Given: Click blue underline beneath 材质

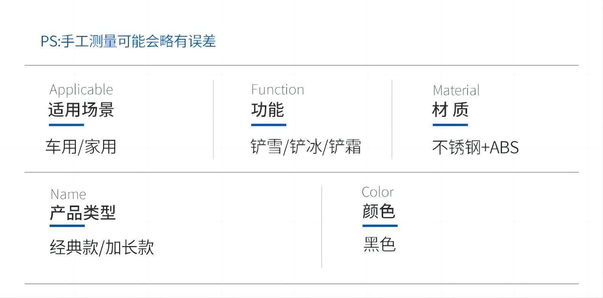Looking at the screenshot, I should (x=450, y=125).
